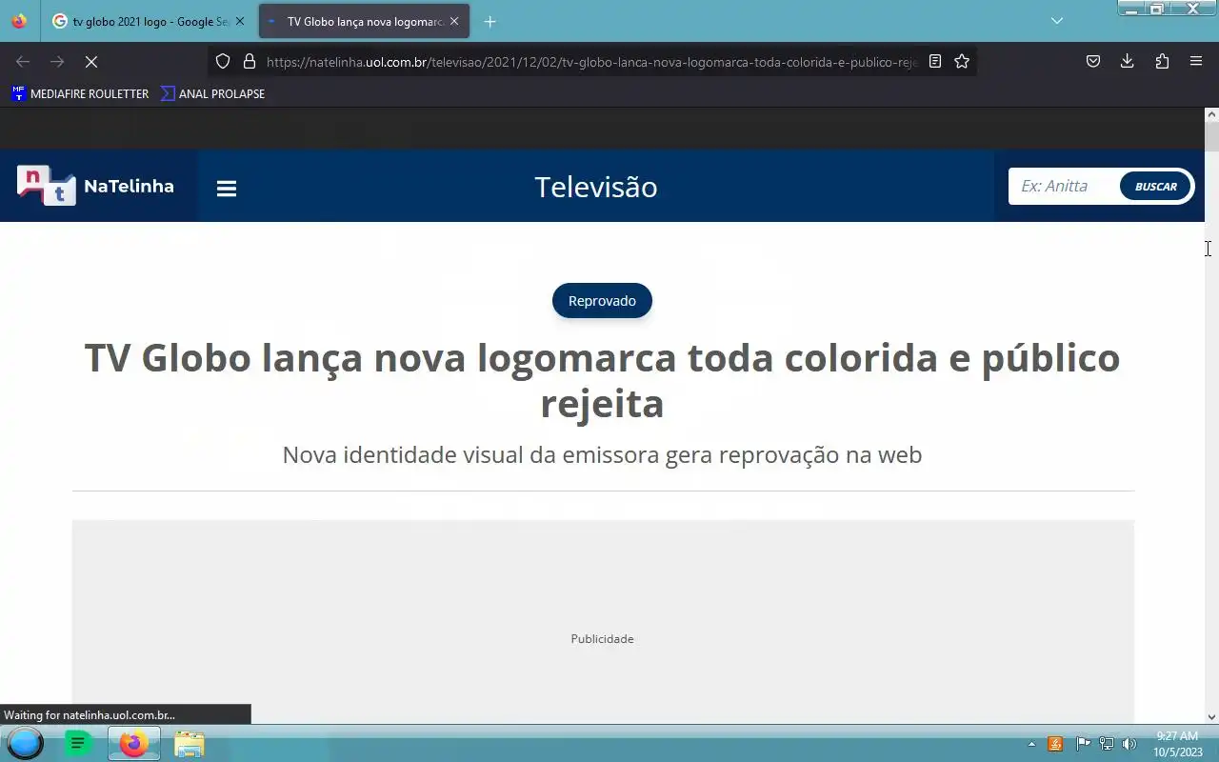Open the downloads panel
The image size is (1219, 762).
point(1128,61)
